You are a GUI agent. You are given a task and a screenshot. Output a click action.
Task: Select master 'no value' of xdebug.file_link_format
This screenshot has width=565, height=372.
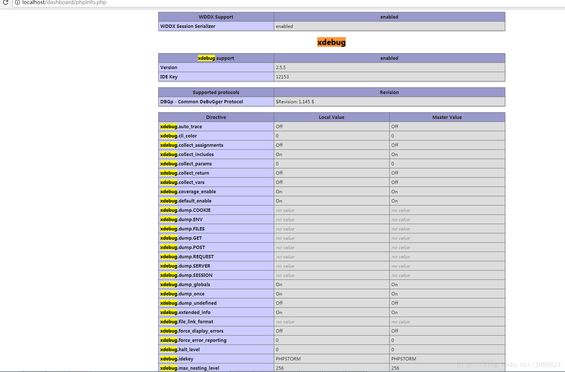pyautogui.click(x=401, y=321)
